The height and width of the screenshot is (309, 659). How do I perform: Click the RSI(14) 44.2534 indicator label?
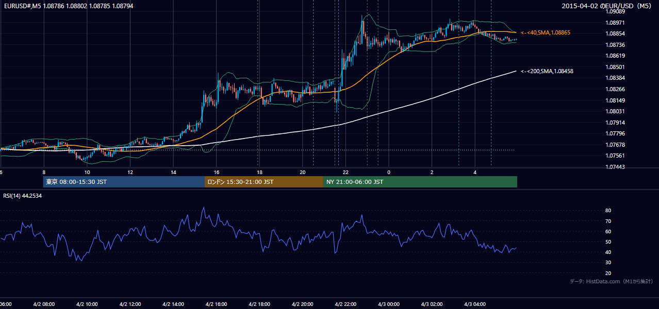pos(22,196)
